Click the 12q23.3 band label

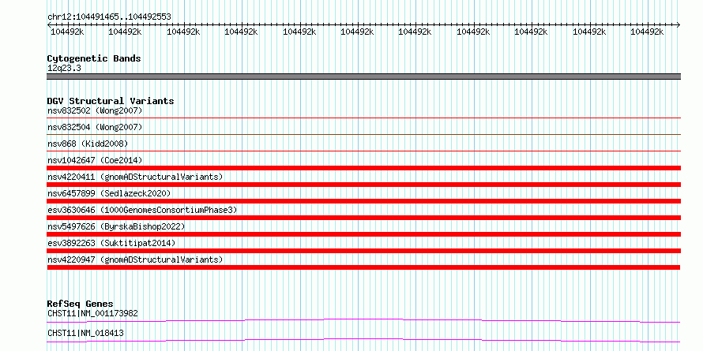(x=64, y=69)
